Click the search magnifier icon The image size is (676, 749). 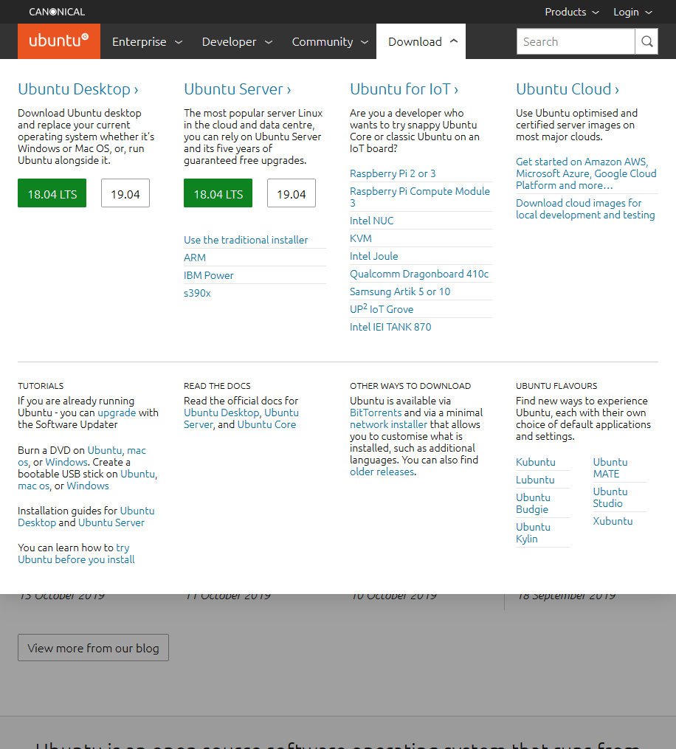[x=647, y=41]
